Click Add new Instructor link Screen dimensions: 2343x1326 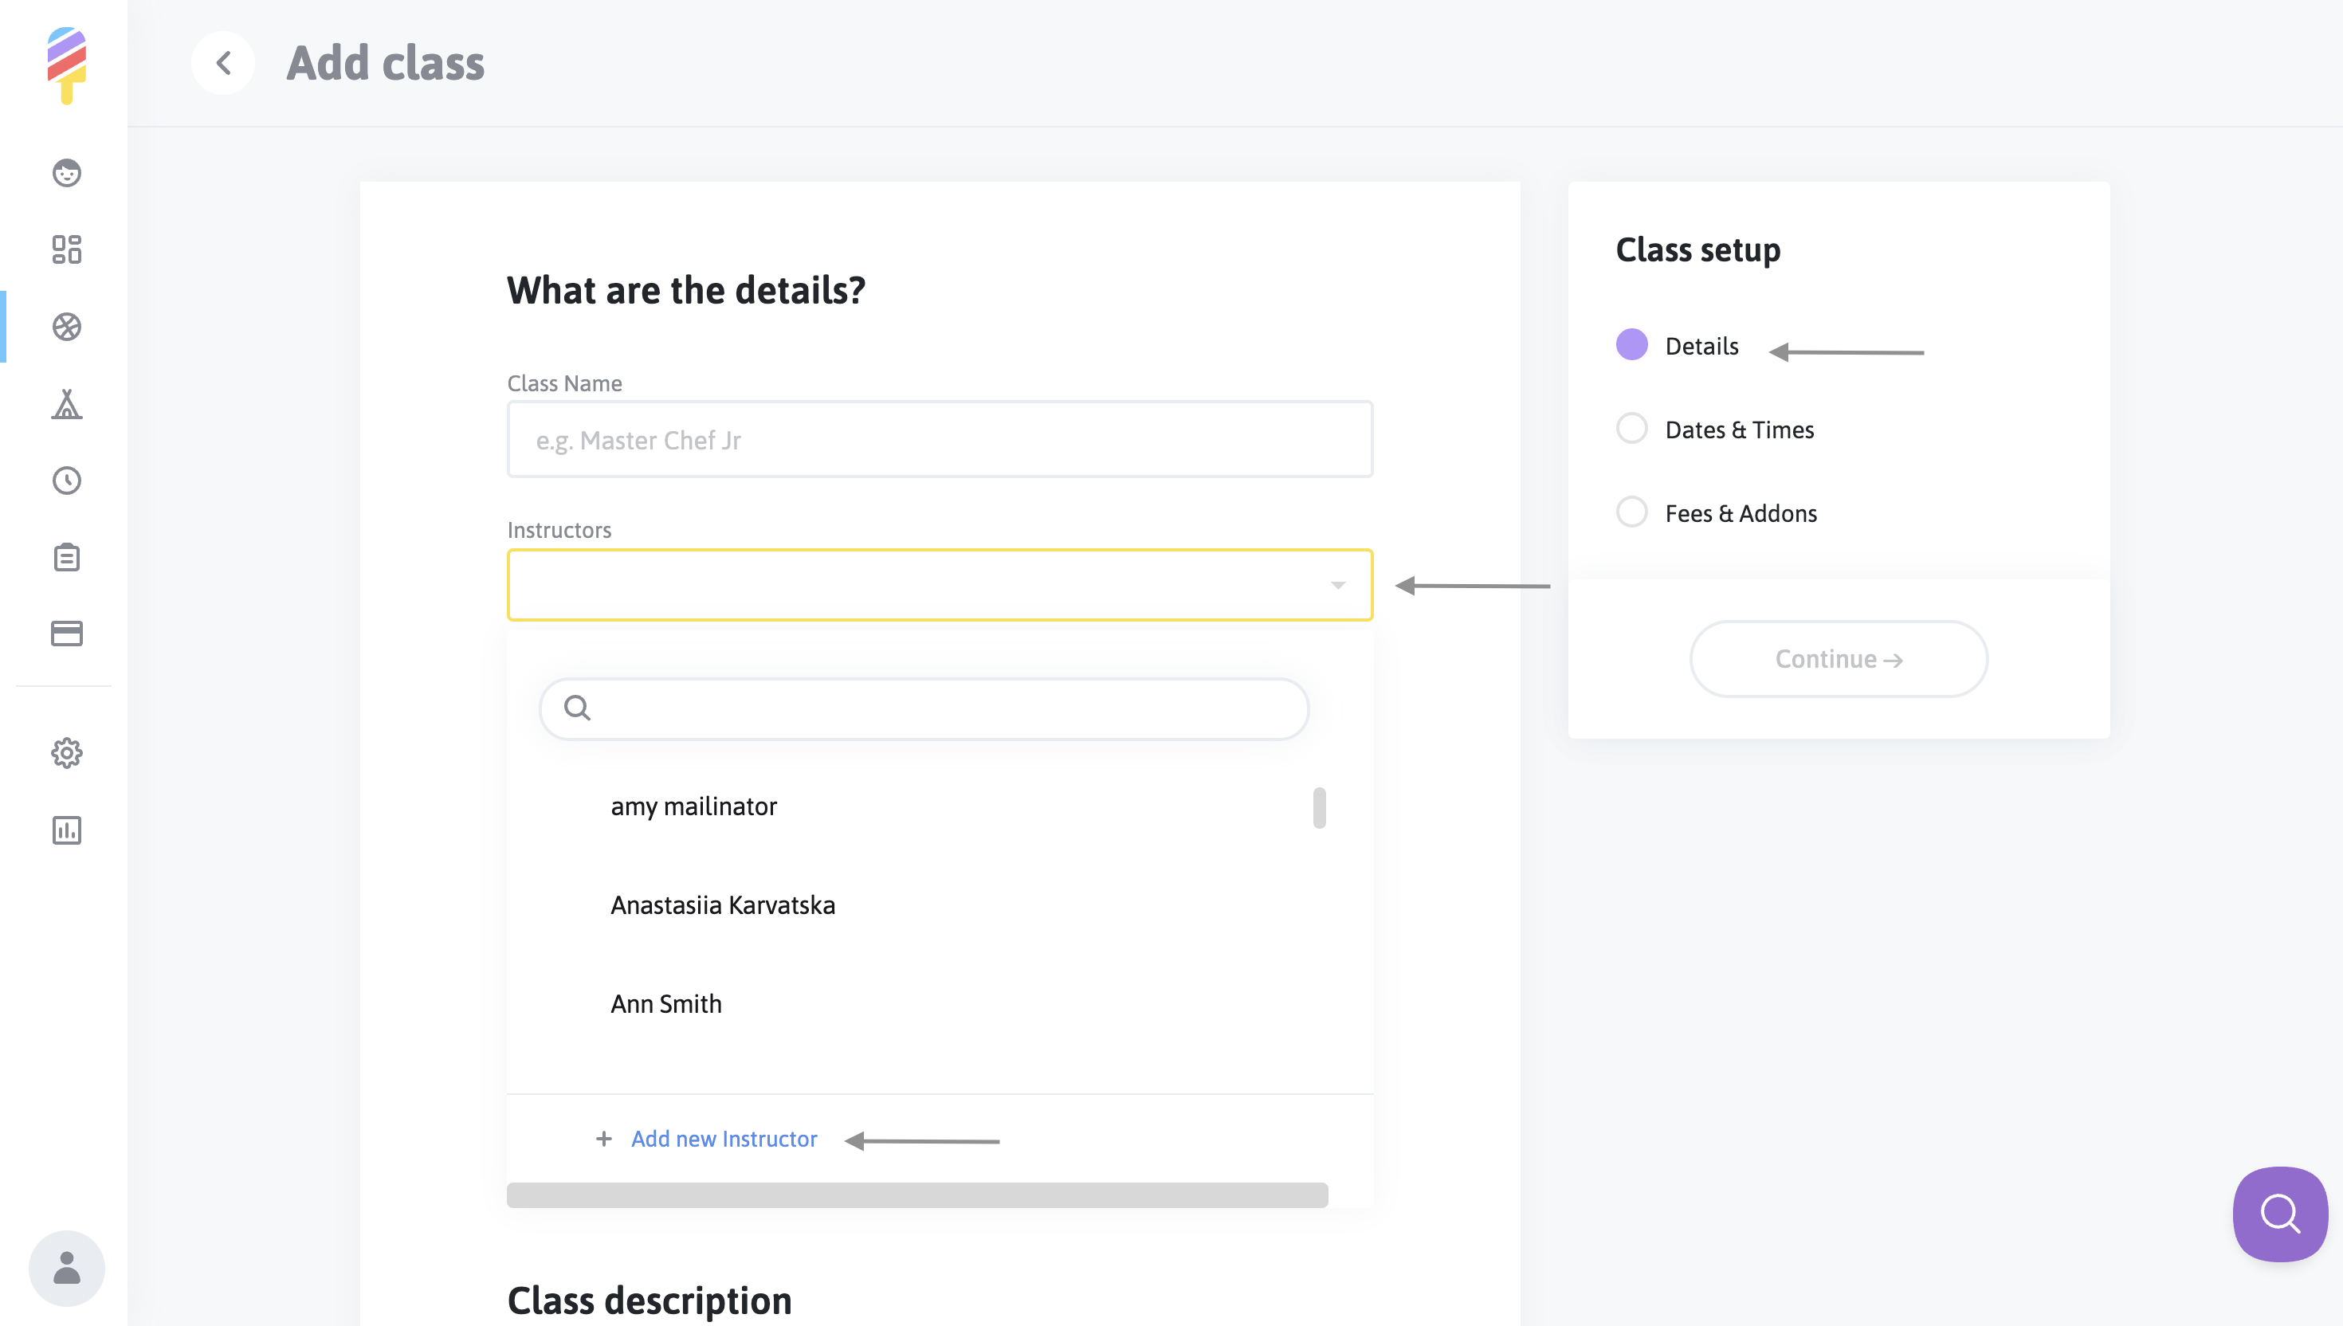(723, 1139)
